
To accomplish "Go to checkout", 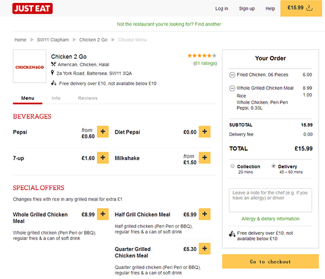I will (270, 262).
